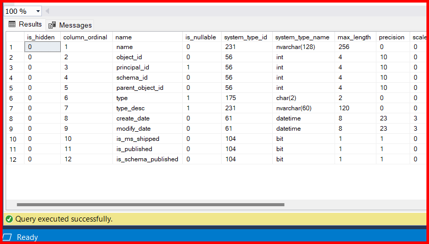The image size is (429, 244).
Task: Click the max_length column header
Action: tap(354, 37)
